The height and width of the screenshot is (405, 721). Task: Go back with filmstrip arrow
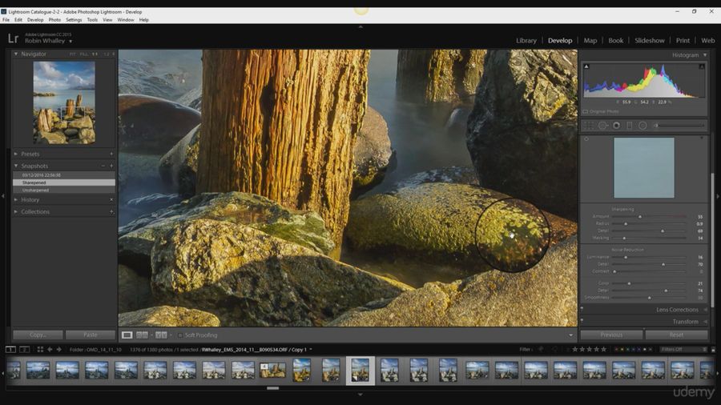[x=50, y=350]
